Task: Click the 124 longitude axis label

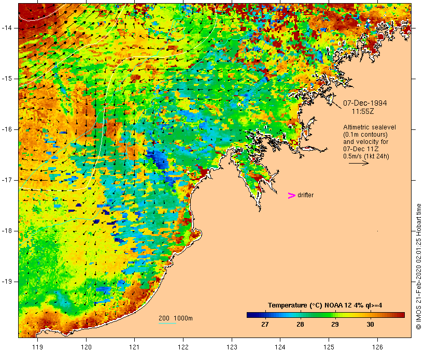Action: (280, 347)
